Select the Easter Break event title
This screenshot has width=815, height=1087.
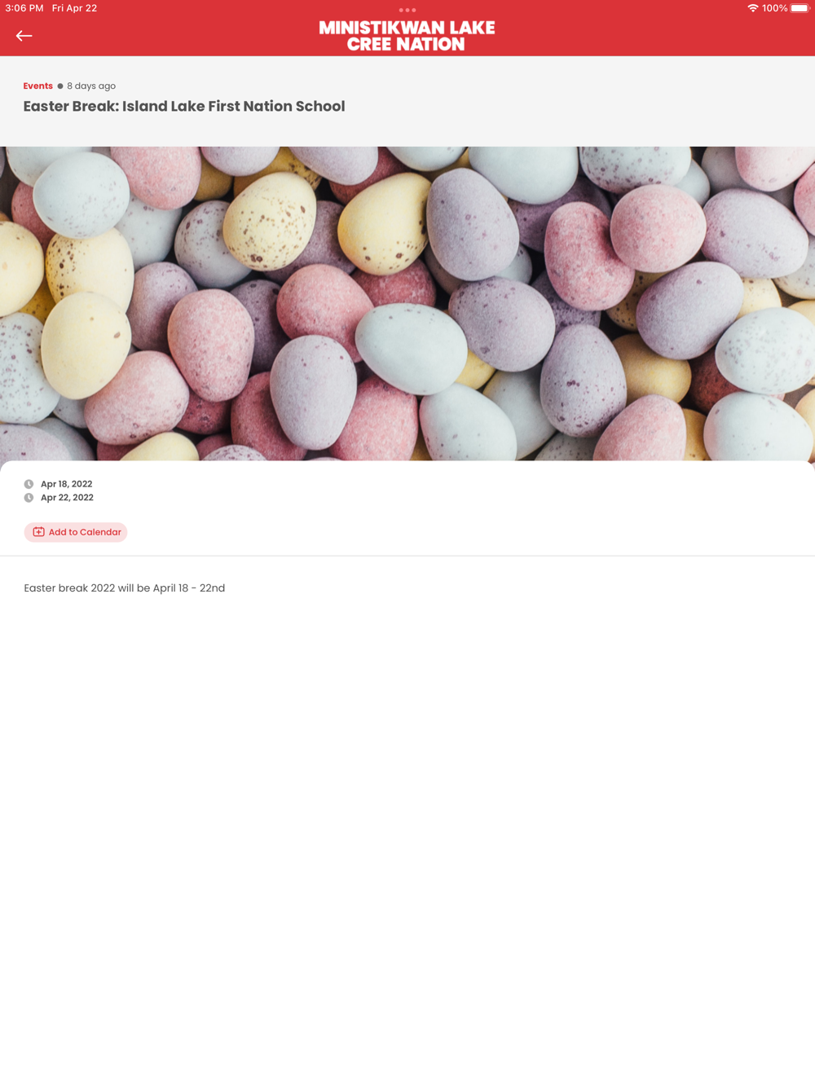(x=184, y=106)
